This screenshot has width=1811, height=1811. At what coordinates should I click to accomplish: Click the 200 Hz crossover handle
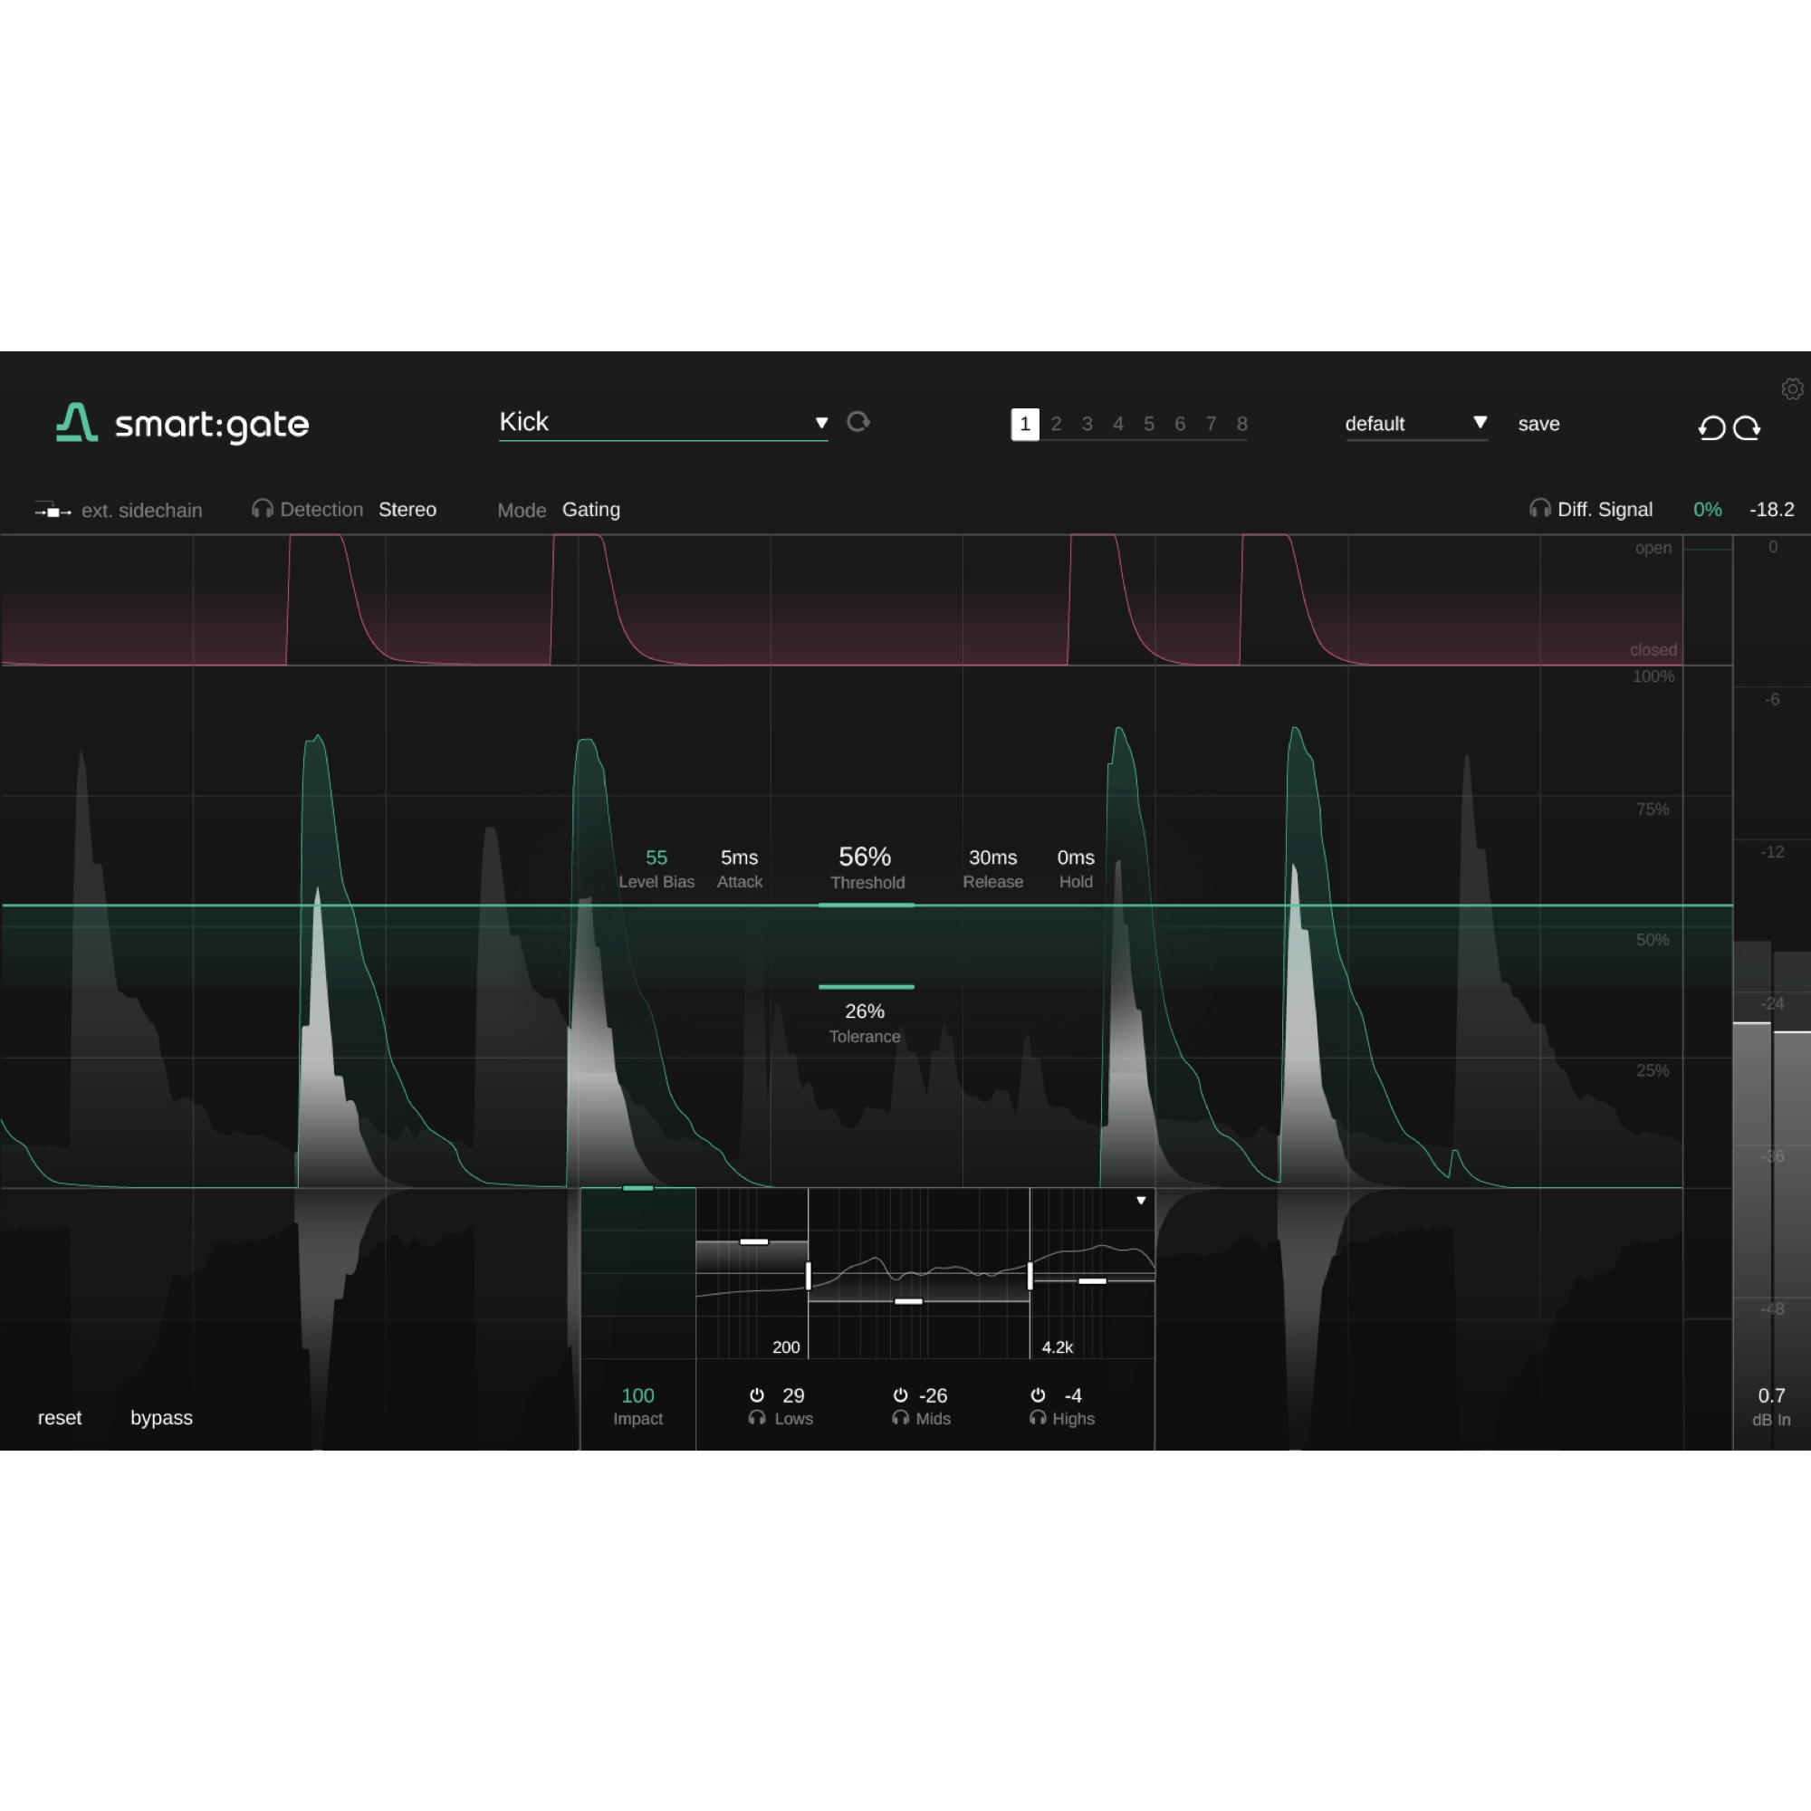(x=808, y=1275)
